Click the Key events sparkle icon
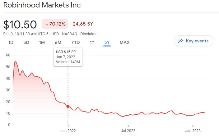Viewport: 219px width, 139px height. pos(180,41)
